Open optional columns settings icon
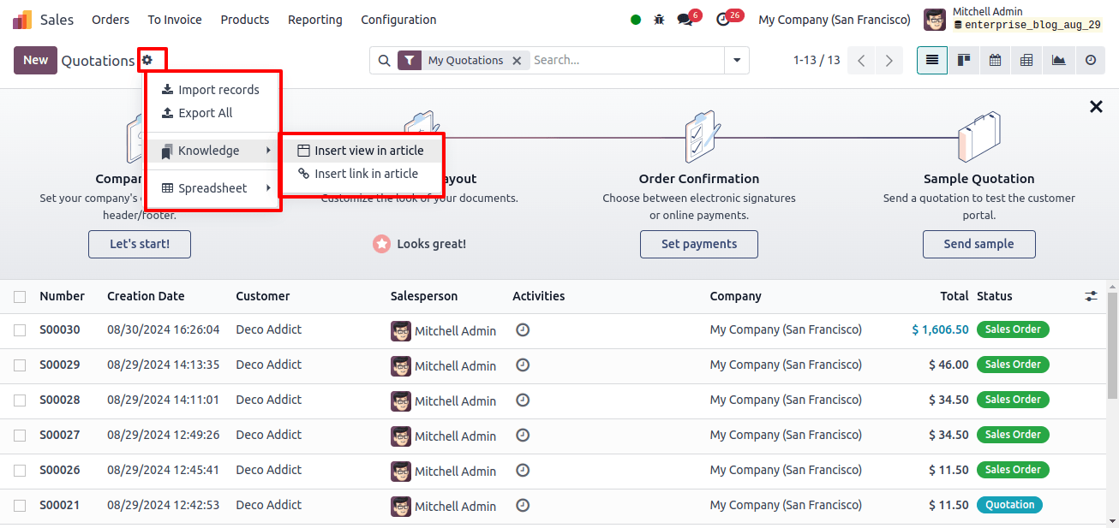 (x=1091, y=296)
